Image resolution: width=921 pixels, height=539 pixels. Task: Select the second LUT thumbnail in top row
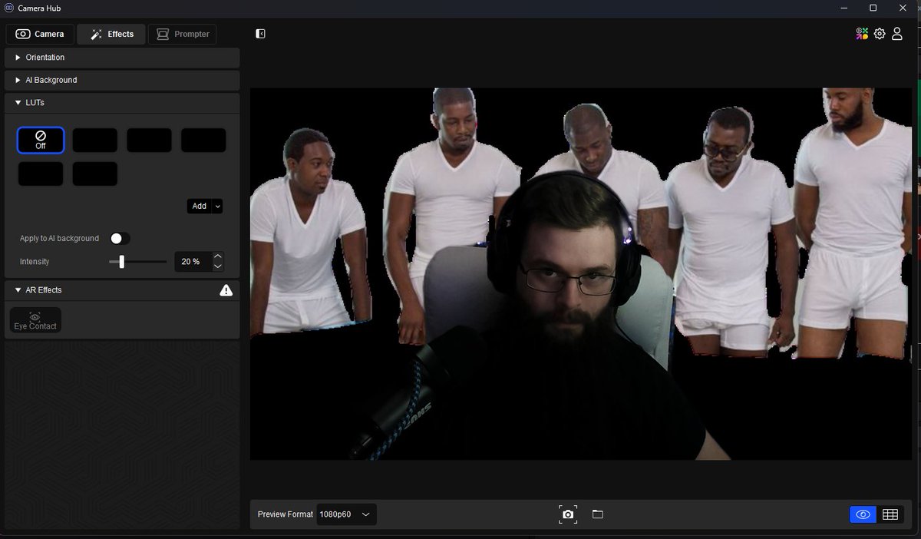point(95,140)
